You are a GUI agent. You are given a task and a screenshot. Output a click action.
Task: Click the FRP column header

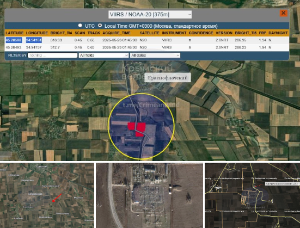(x=262, y=33)
